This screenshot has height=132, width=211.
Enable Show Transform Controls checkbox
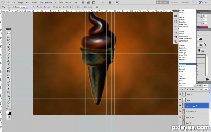(x=31, y=7)
